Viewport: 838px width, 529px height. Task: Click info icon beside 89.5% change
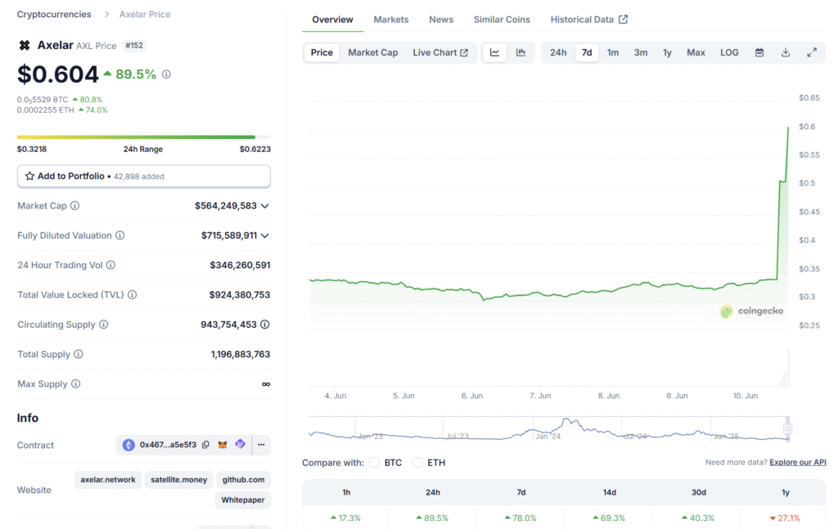point(166,74)
